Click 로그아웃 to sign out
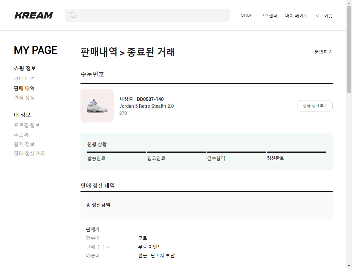The height and width of the screenshot is (269, 352). click(x=324, y=15)
